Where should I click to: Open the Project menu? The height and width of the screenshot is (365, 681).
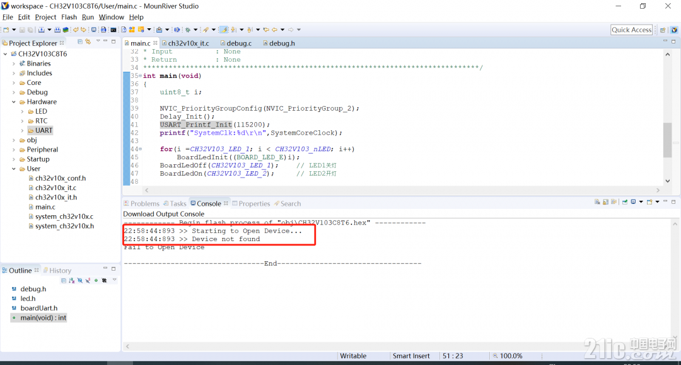[45, 17]
